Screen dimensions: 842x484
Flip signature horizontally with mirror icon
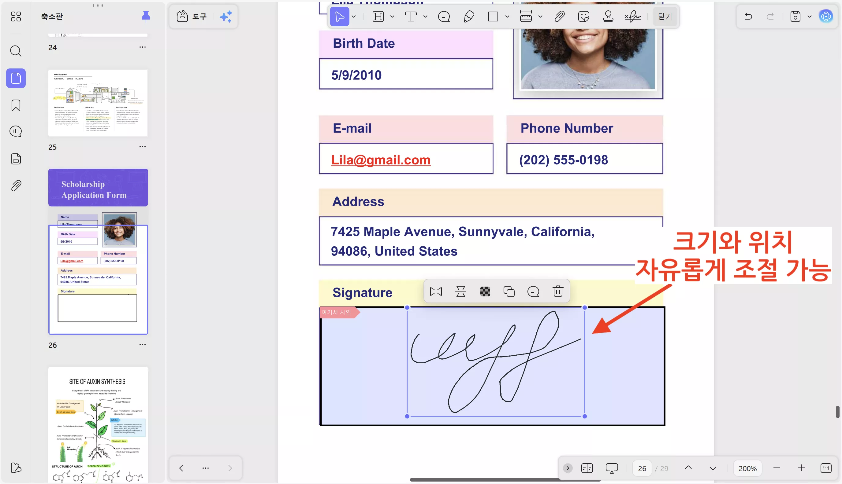436,291
